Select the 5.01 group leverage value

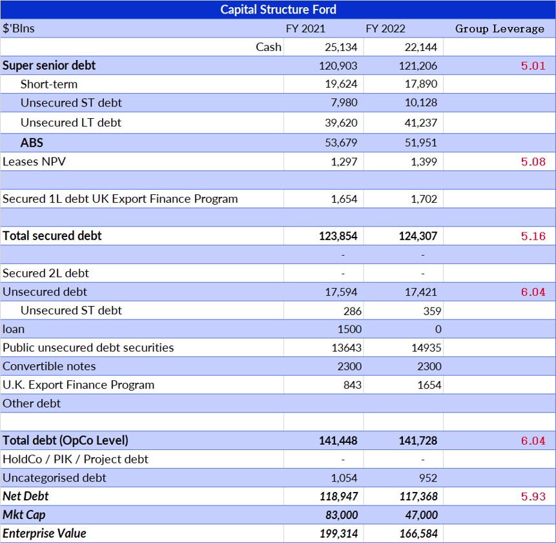(x=533, y=66)
